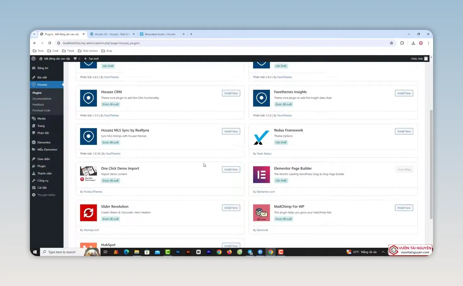Open Chào, bds user profile menu
Viewport: 463px width, 286px height.
(419, 58)
